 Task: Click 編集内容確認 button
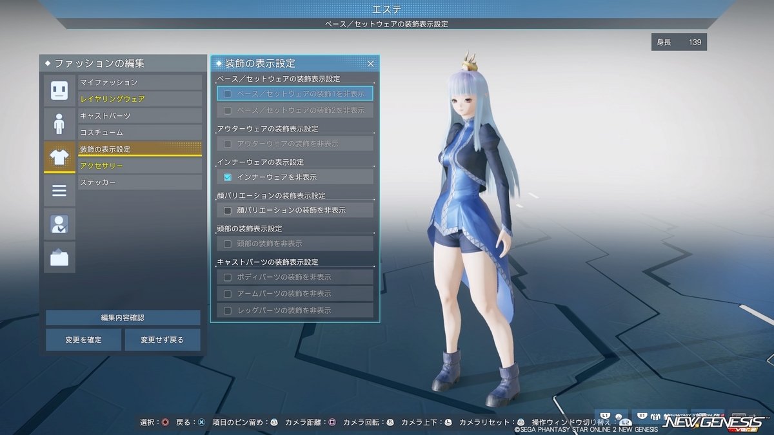(x=123, y=318)
